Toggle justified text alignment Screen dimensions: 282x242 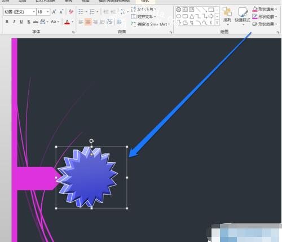[103, 22]
